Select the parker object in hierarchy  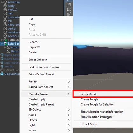point(12,29)
